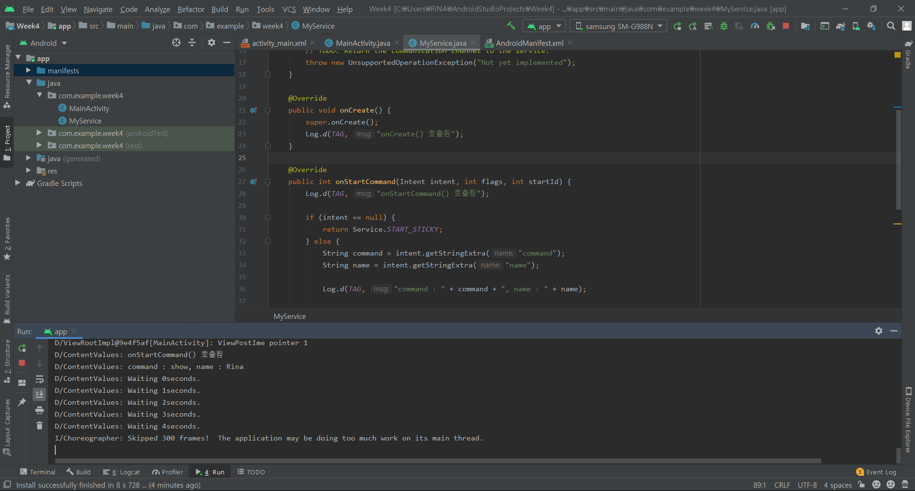Click CRLF line separator in status bar
Image resolution: width=915 pixels, height=491 pixels.
[782, 485]
